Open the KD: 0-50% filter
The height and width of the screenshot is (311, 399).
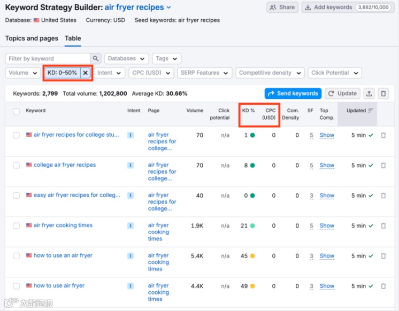63,73
